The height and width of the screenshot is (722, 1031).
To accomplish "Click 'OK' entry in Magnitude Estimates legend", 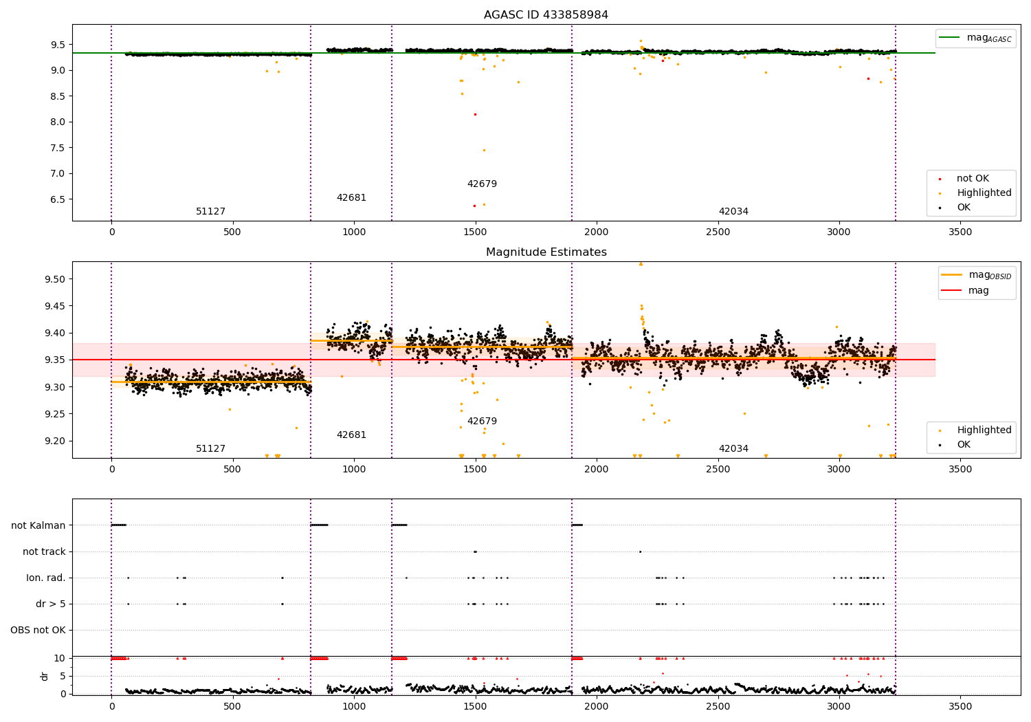I will (964, 445).
